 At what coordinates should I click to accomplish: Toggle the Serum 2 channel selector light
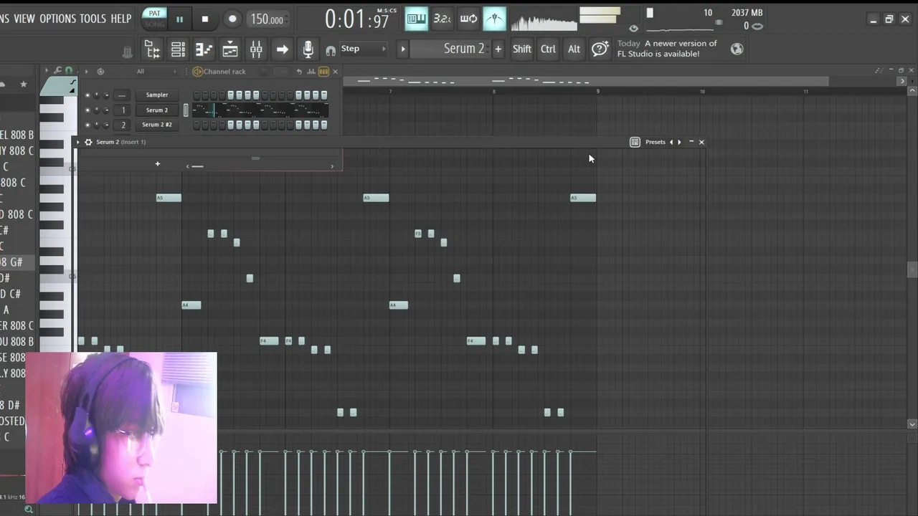pos(186,110)
